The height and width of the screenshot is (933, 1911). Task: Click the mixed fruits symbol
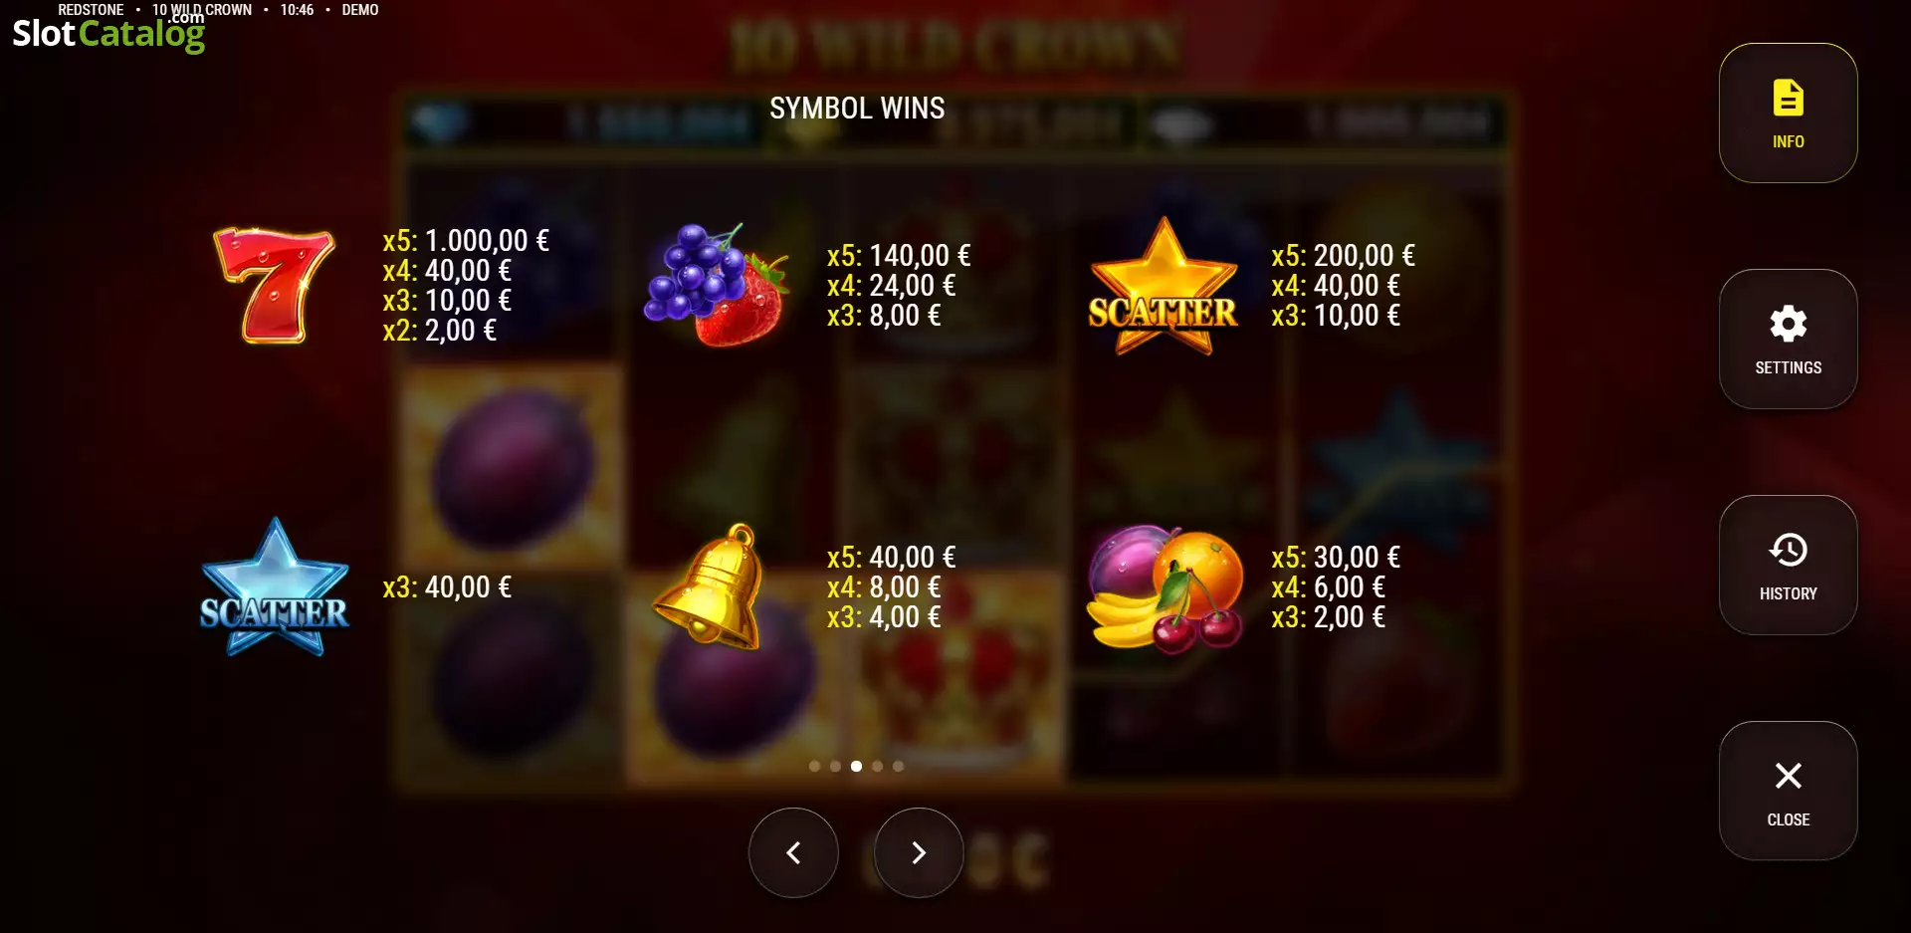tap(1165, 587)
